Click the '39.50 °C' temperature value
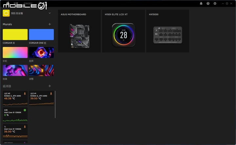Screen dimensions: 236x145 coord(36,98)
